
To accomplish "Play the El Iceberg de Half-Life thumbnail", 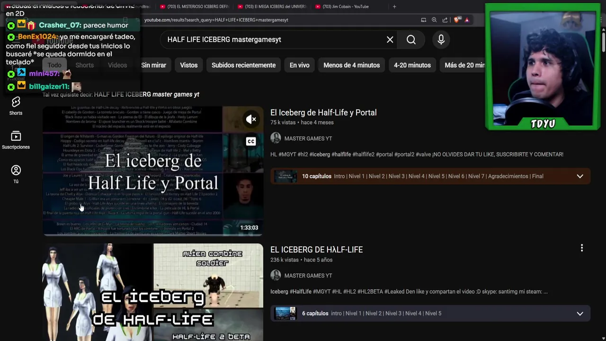I will point(153,292).
